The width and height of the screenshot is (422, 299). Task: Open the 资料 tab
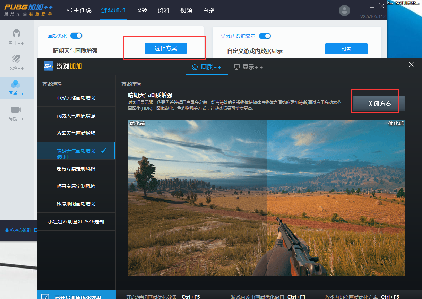click(164, 10)
